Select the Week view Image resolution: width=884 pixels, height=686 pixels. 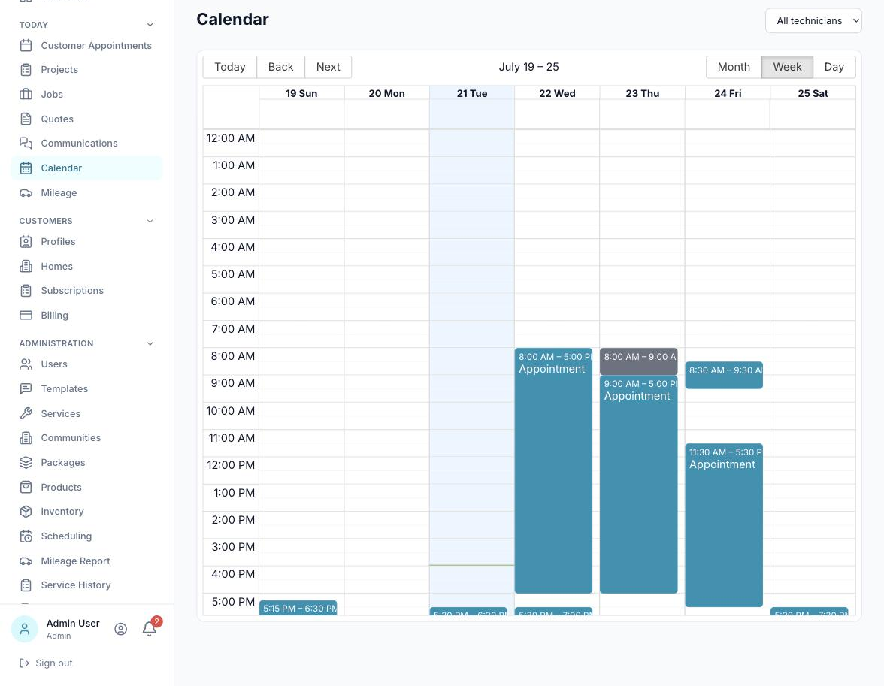click(x=787, y=67)
